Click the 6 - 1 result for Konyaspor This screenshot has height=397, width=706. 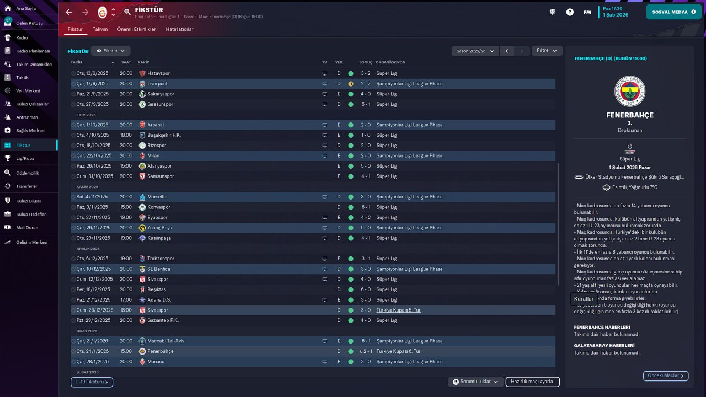[366, 207]
